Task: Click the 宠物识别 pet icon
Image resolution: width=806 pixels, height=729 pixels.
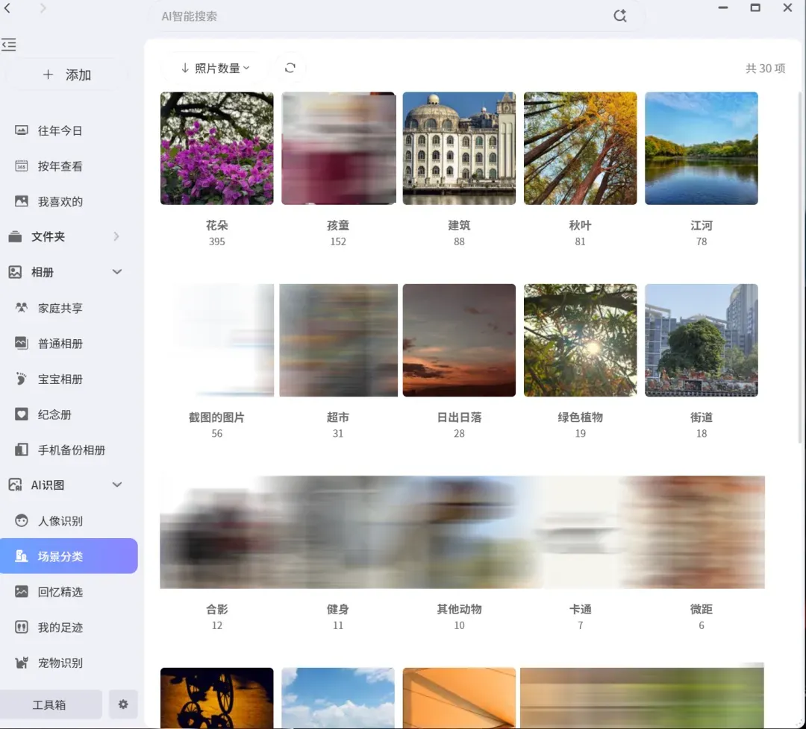Action: click(x=22, y=663)
